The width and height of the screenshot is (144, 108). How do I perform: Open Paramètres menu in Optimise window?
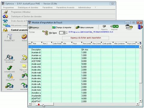[47, 7]
